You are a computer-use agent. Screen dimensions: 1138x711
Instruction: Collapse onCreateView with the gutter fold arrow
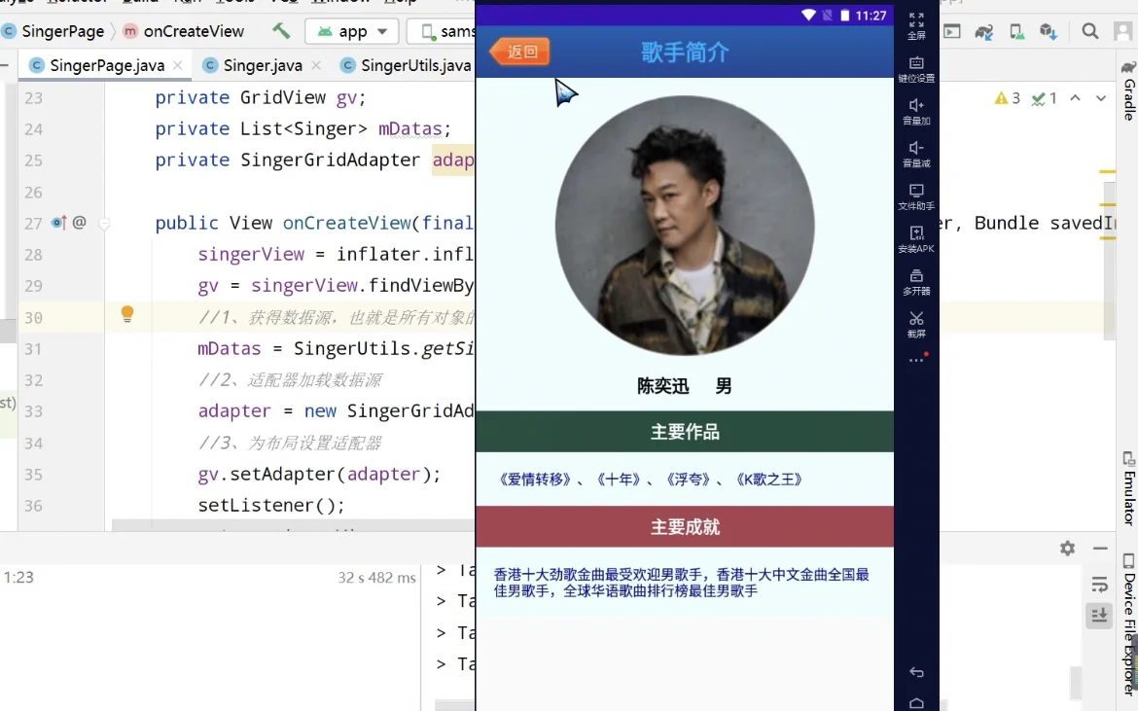pyautogui.click(x=105, y=223)
